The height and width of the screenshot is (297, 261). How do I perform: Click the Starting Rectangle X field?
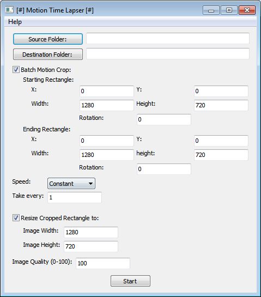click(x=107, y=91)
